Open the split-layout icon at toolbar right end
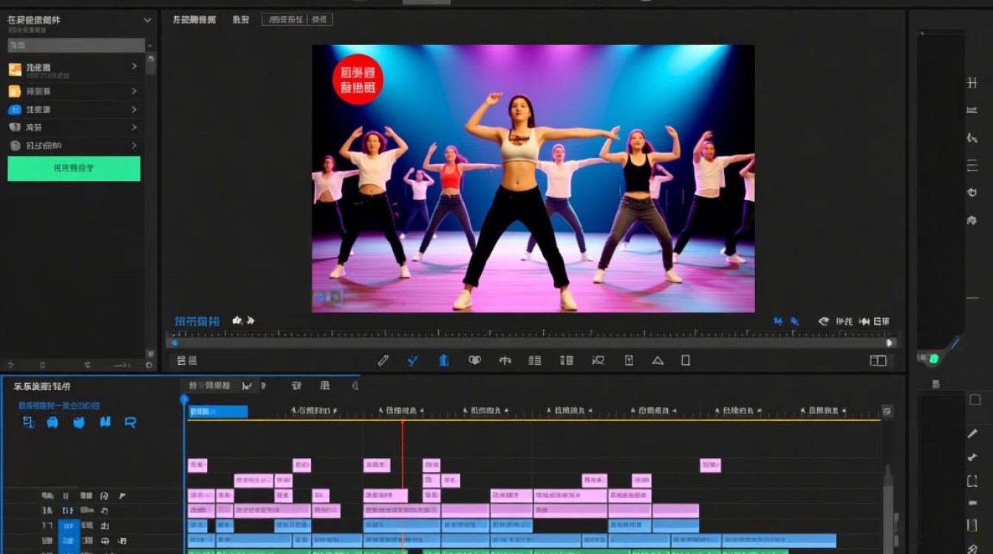993x554 pixels. (878, 360)
